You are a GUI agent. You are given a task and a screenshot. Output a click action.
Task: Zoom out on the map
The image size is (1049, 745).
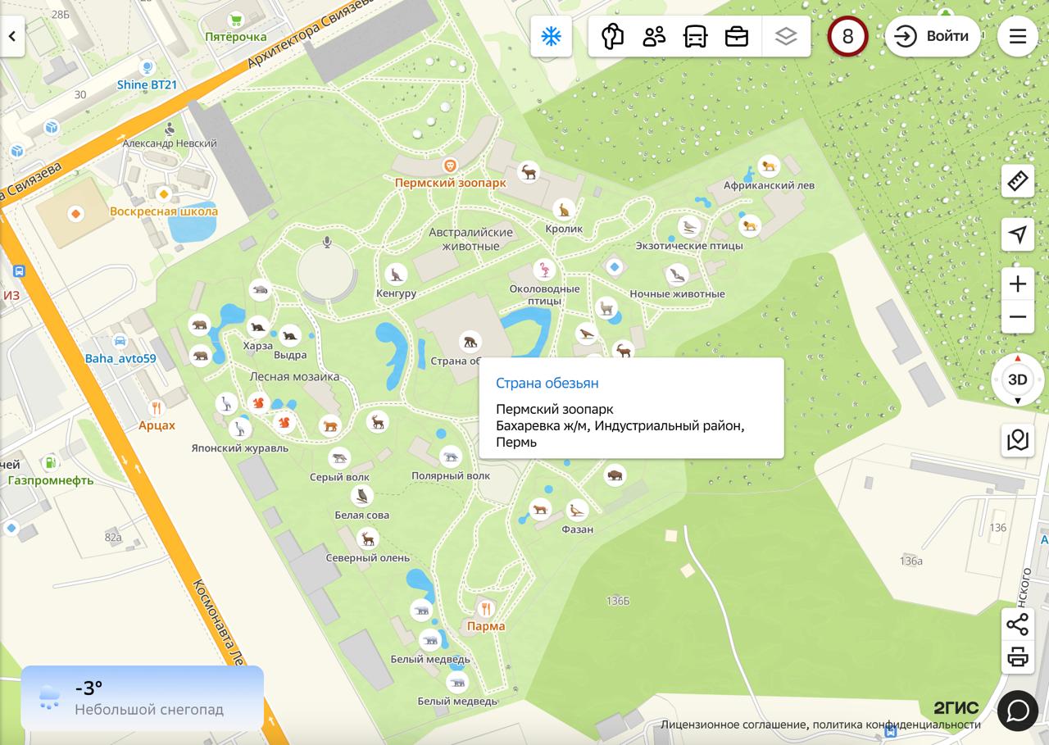tap(1017, 317)
